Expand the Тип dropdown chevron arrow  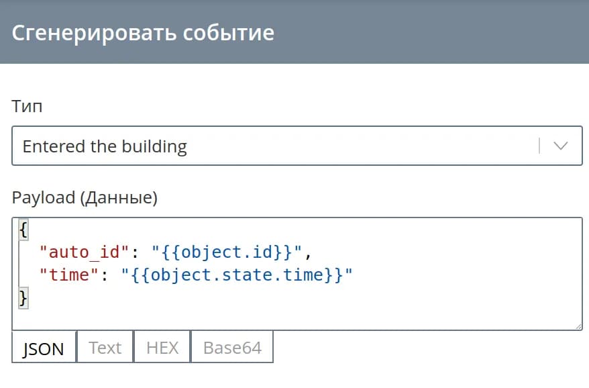(x=560, y=146)
